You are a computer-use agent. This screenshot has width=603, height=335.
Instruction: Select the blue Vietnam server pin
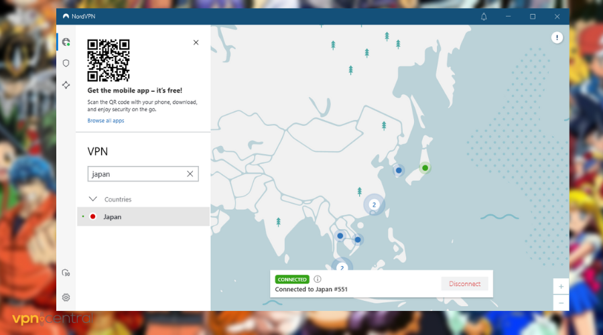(358, 240)
